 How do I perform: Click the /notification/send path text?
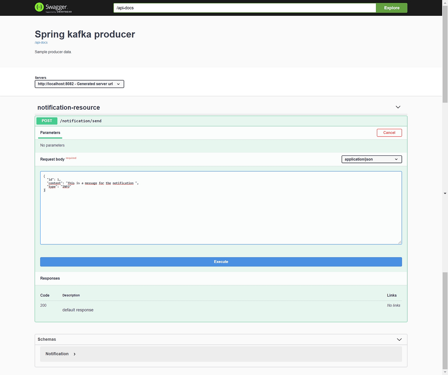(x=81, y=121)
